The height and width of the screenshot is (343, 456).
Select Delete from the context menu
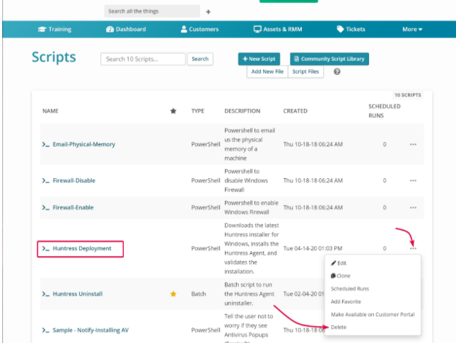(338, 327)
